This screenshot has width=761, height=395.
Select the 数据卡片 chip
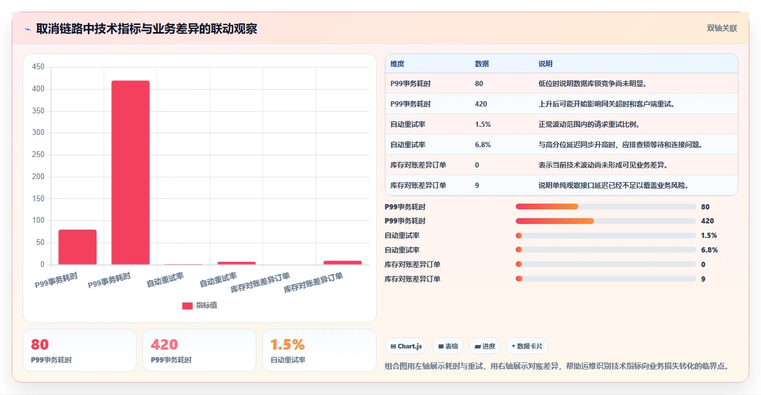point(527,346)
